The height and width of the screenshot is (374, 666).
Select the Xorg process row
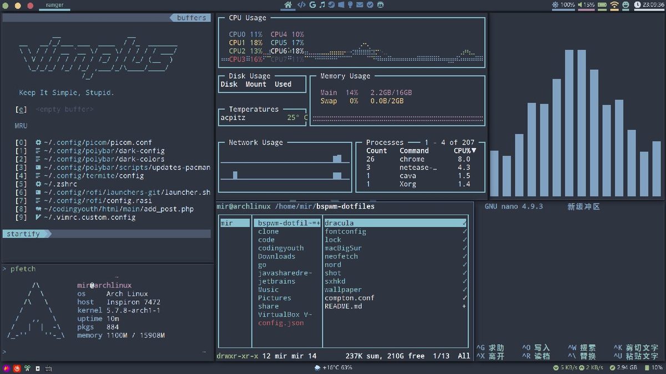click(418, 184)
